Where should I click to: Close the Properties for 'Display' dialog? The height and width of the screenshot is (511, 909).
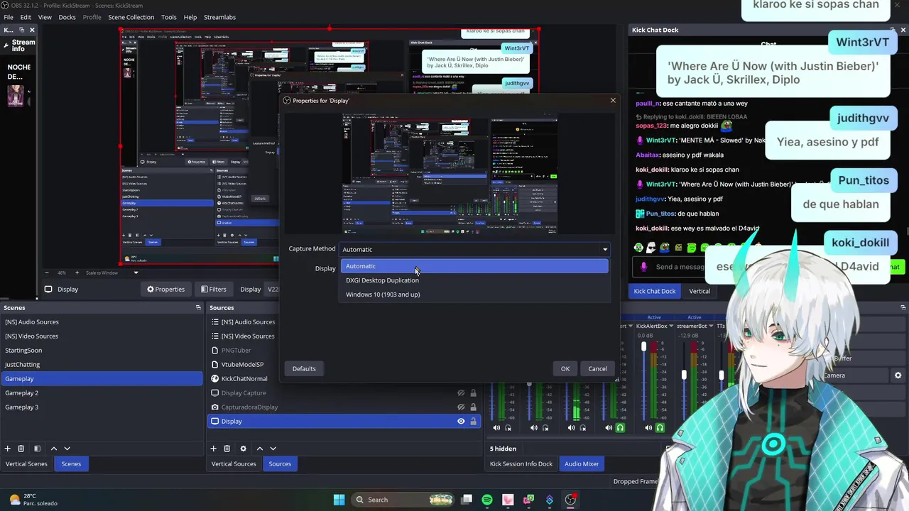(613, 100)
